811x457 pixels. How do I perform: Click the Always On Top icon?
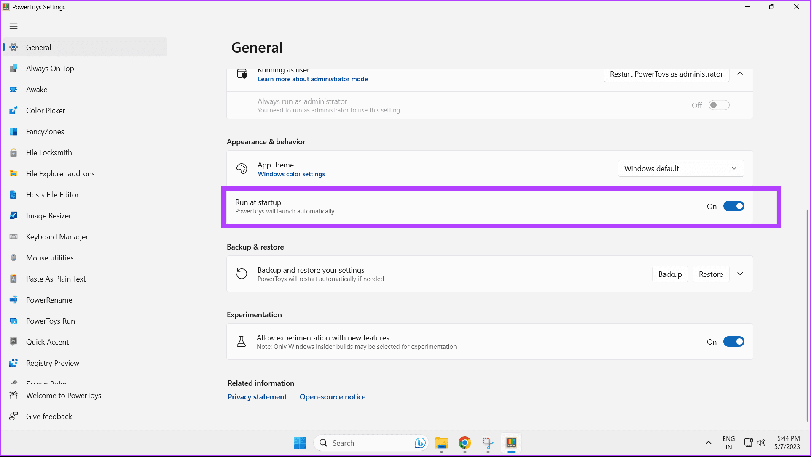(13, 68)
